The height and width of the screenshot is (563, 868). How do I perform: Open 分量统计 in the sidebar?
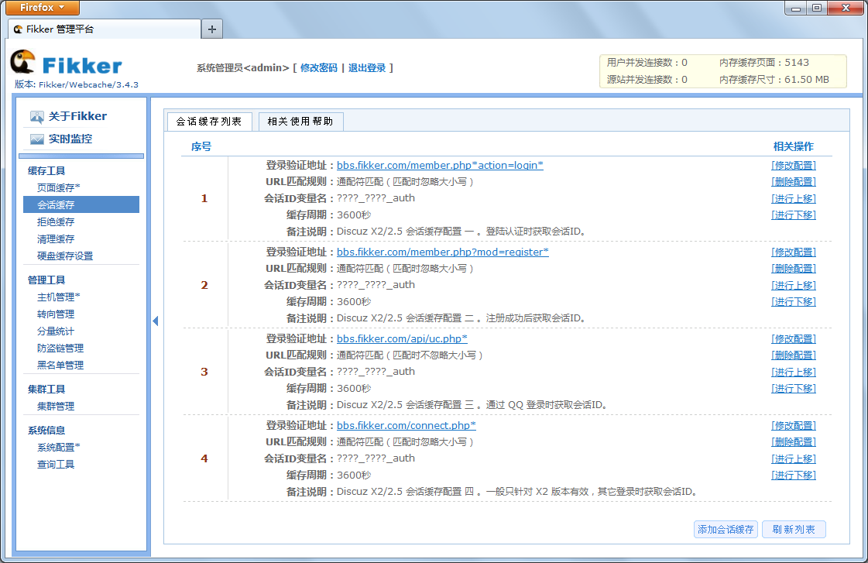pos(56,331)
